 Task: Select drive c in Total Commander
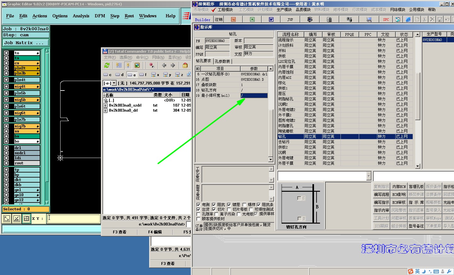pyautogui.click(x=108, y=75)
